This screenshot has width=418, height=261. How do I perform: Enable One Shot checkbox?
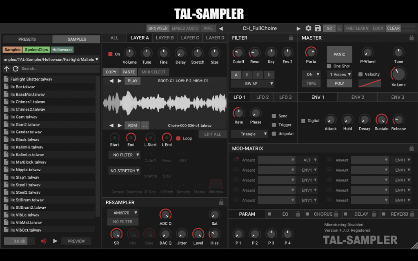(x=329, y=66)
